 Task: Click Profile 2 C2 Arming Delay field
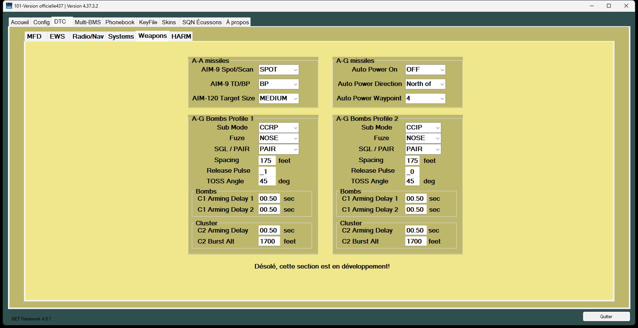416,231
